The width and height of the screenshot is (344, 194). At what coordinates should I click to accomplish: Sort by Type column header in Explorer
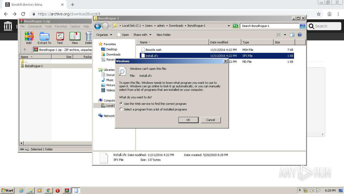(x=257, y=42)
